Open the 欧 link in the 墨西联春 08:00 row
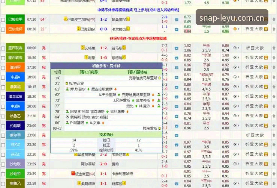Viewport: 277px width, 188px height. point(262,48)
